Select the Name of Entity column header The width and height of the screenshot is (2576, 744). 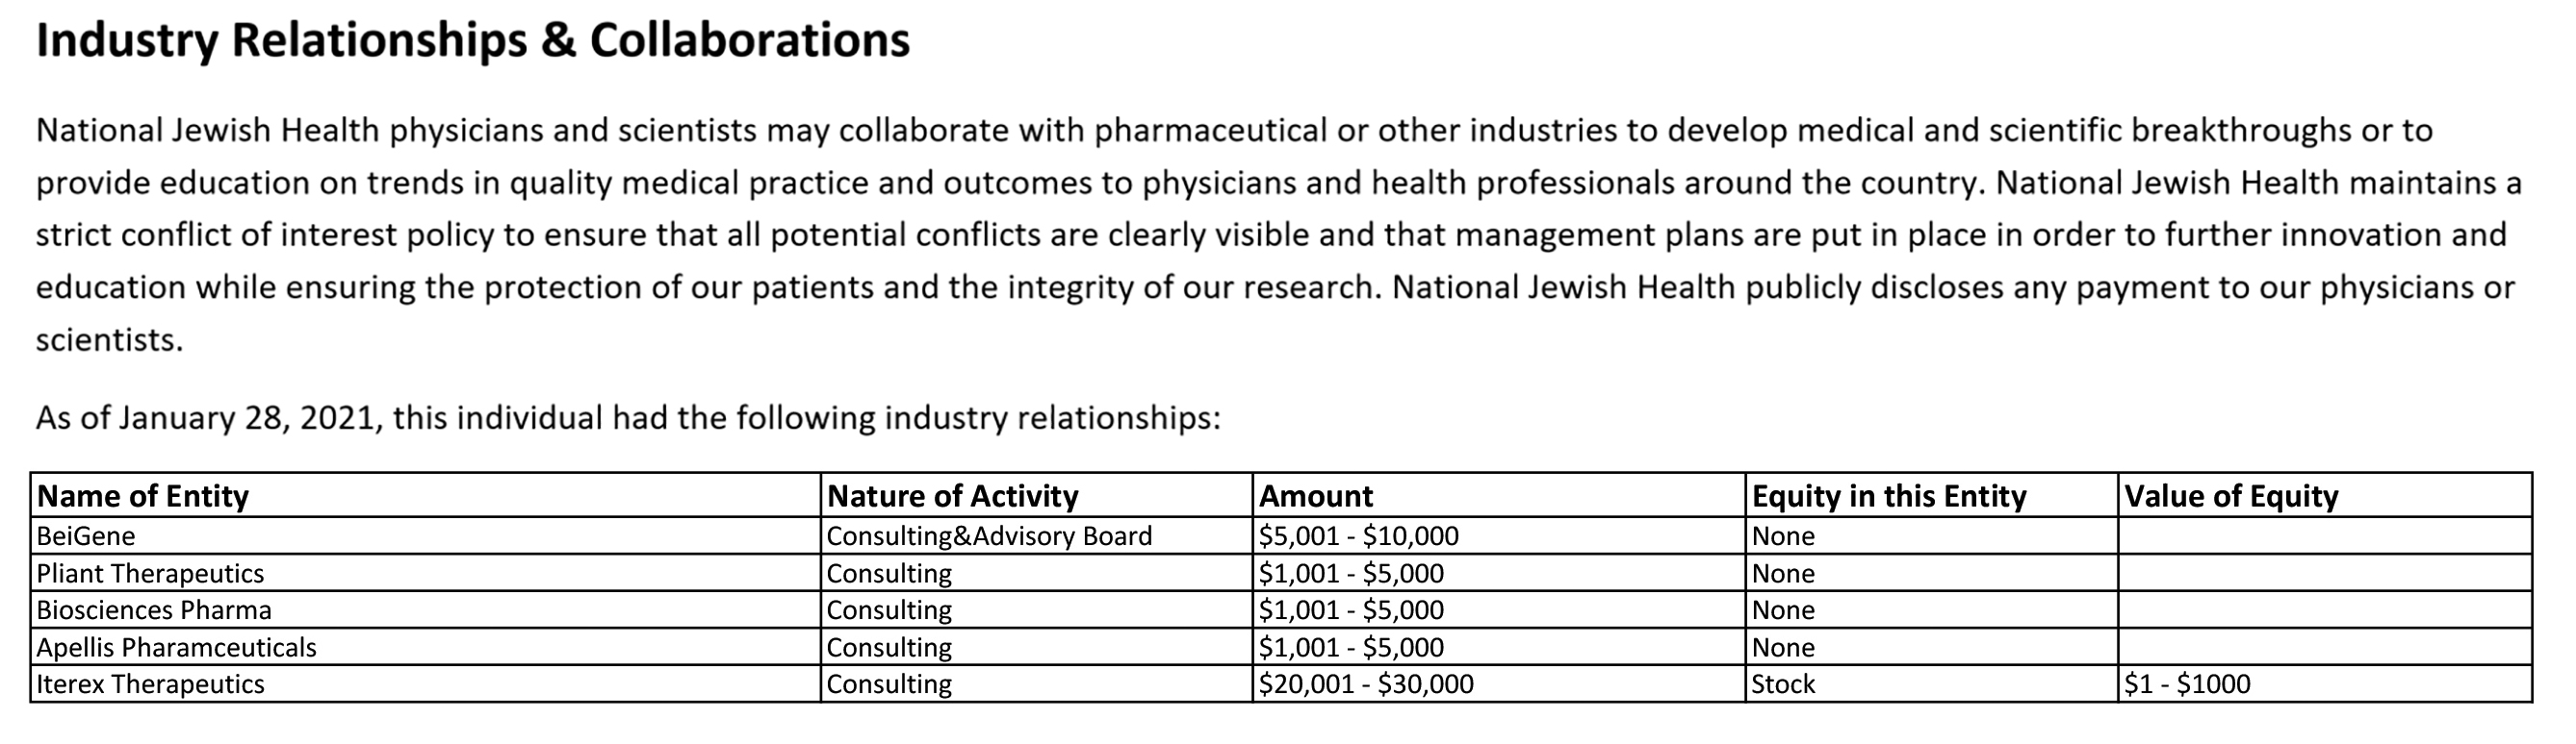click(143, 496)
